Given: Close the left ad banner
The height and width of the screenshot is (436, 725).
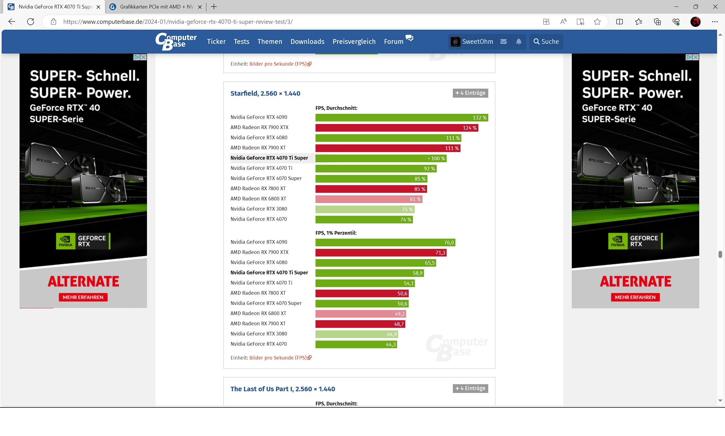Looking at the screenshot, I should pyautogui.click(x=143, y=57).
